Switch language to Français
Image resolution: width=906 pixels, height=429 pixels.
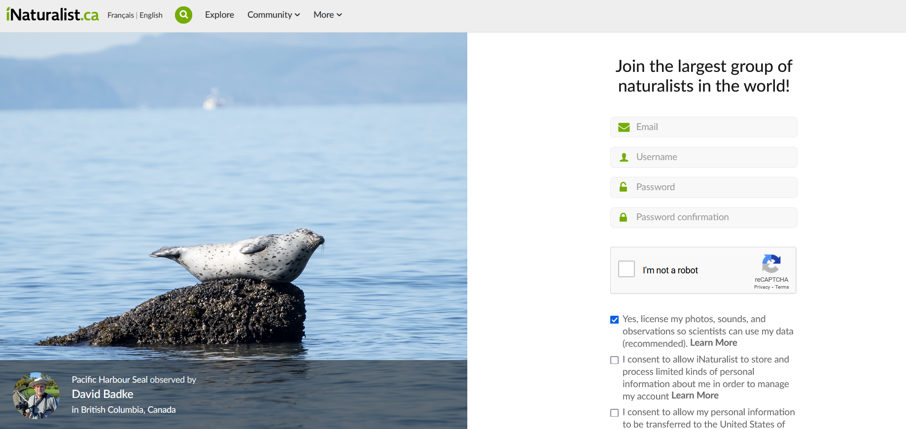[x=121, y=15]
